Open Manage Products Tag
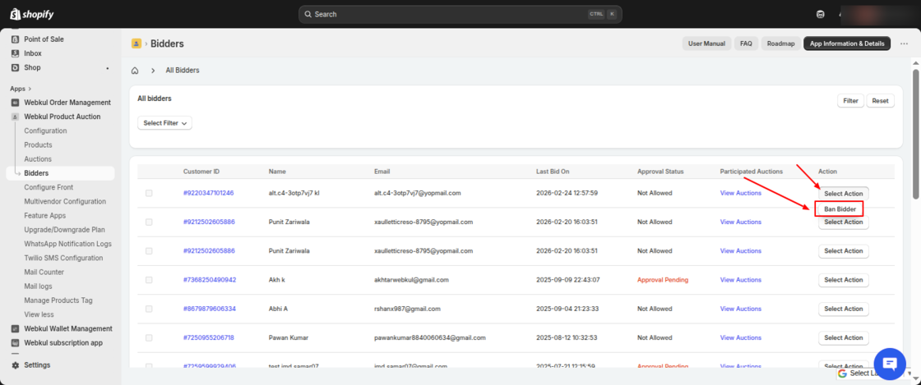Viewport: 921px width, 385px height. pos(58,300)
